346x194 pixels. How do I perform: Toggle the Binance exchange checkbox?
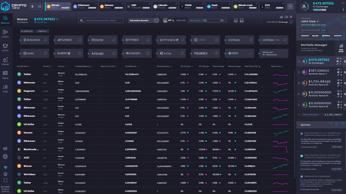coord(21,40)
